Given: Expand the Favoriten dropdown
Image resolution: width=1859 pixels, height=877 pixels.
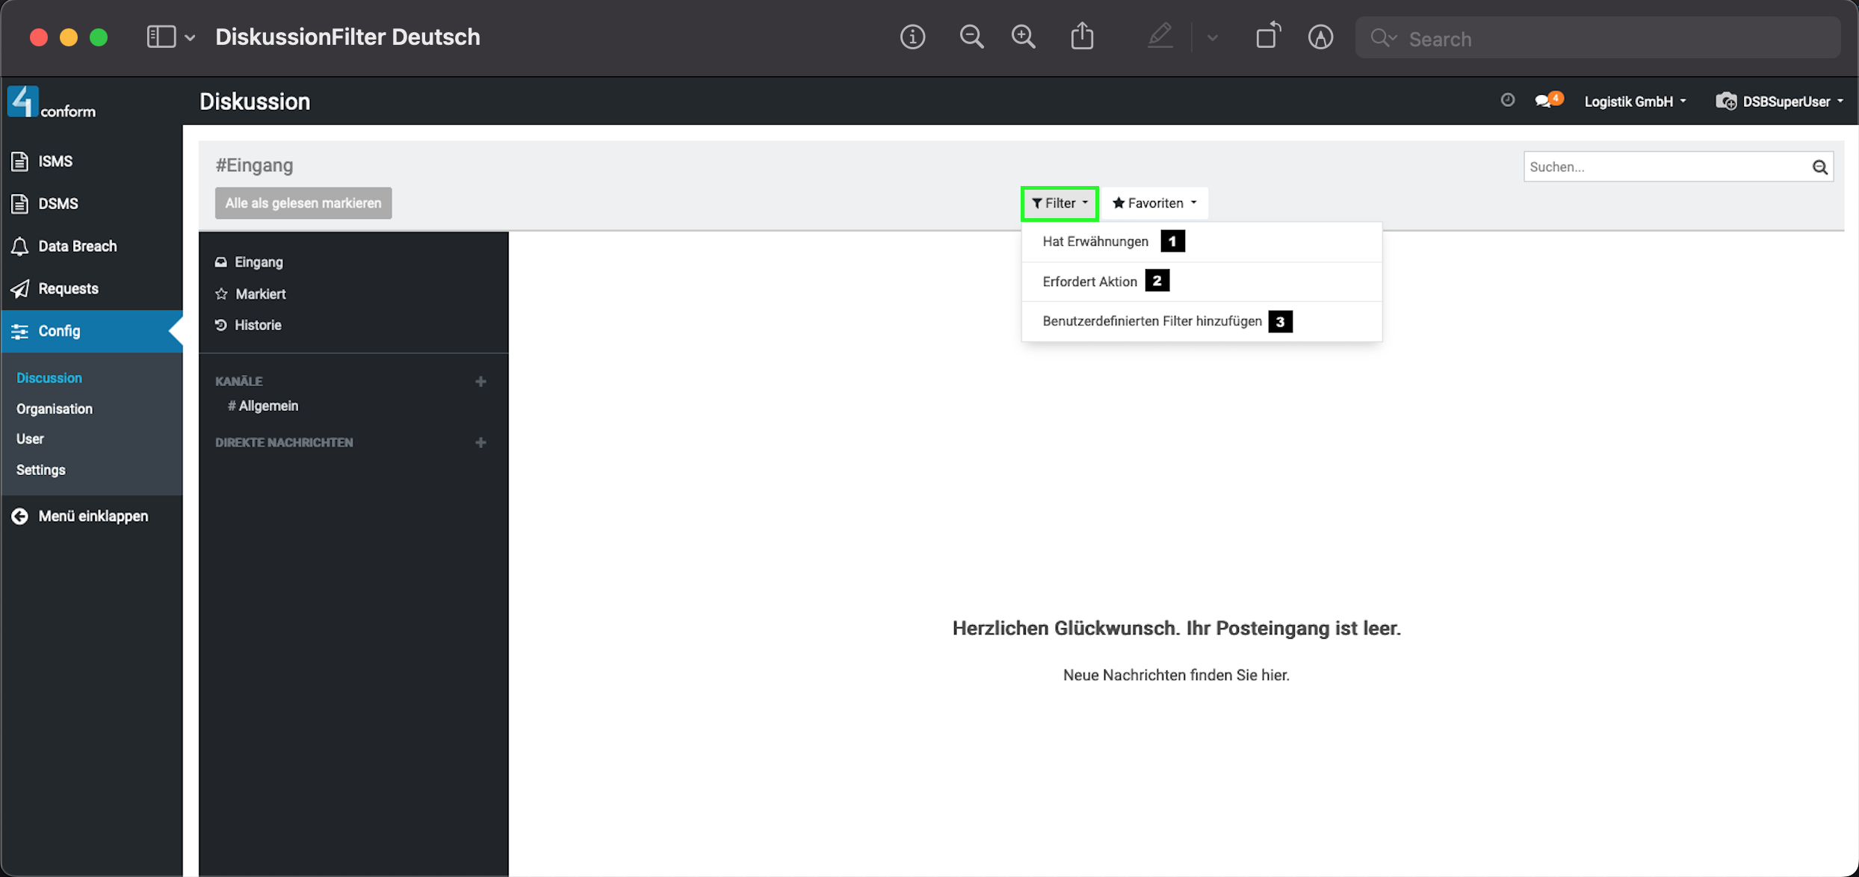Looking at the screenshot, I should tap(1154, 203).
